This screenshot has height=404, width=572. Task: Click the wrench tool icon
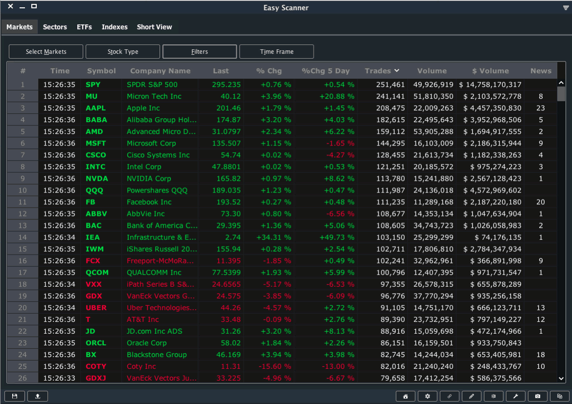516,396
